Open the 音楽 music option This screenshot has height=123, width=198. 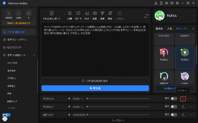click(102, 15)
